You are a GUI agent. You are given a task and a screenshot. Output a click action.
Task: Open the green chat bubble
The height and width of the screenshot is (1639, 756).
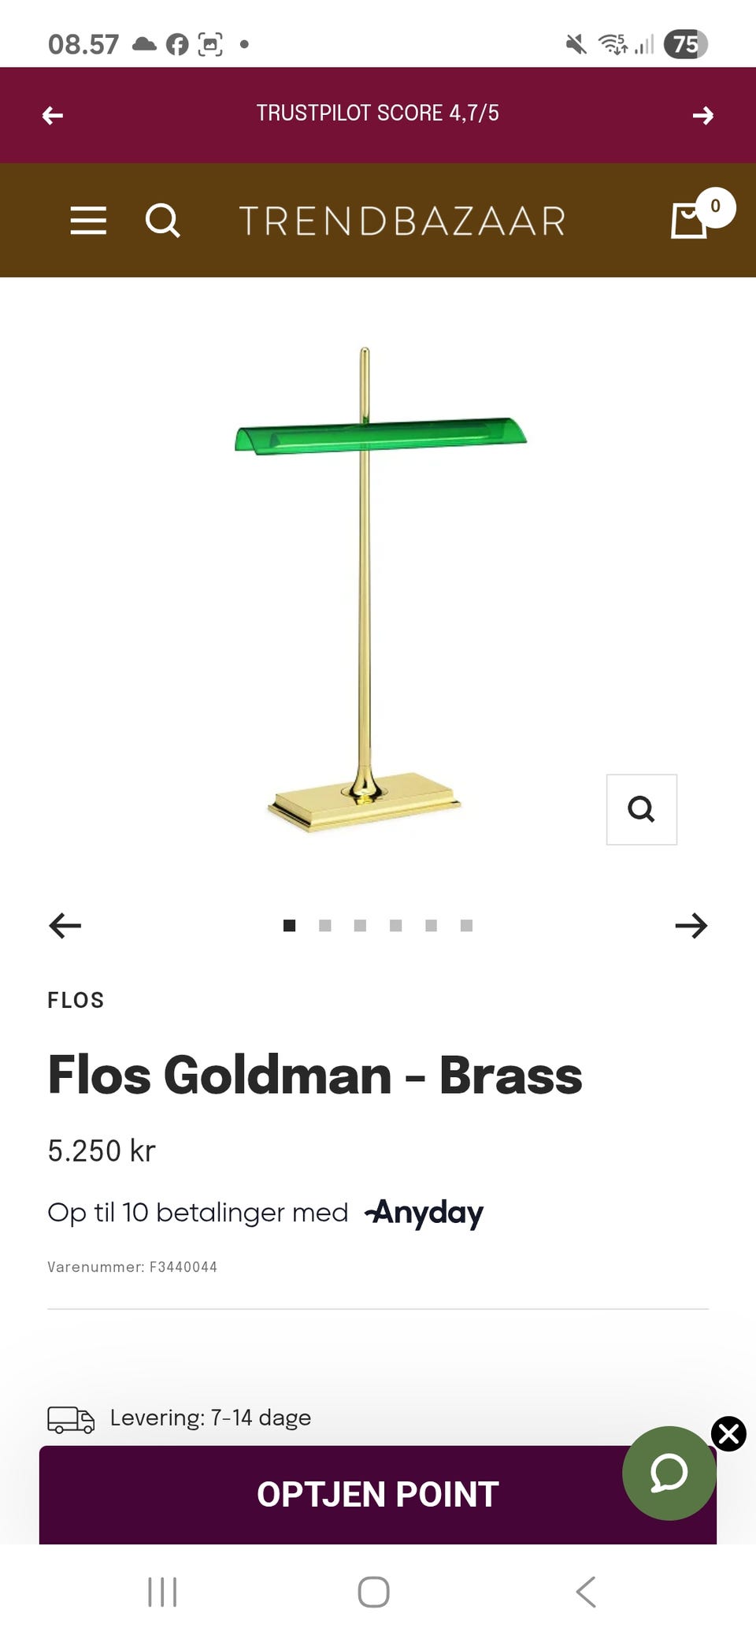coord(669,1473)
